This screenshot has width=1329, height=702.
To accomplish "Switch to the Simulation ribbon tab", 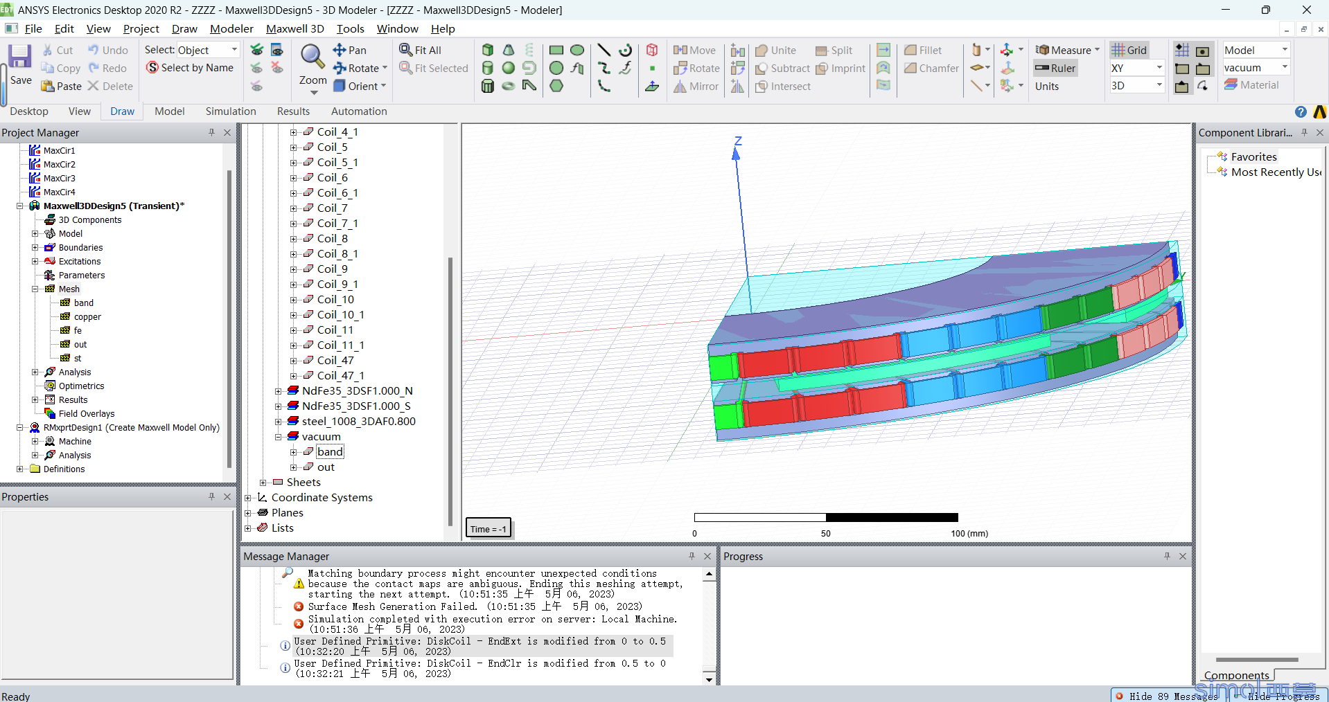I will click(231, 111).
